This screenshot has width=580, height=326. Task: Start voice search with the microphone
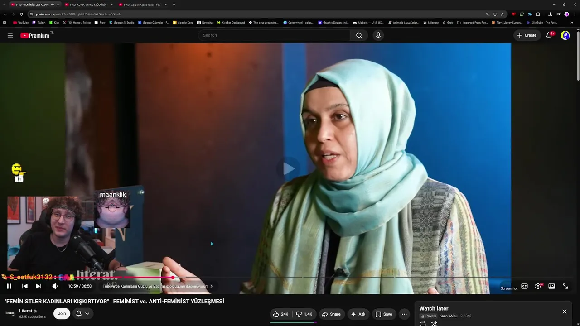click(378, 35)
